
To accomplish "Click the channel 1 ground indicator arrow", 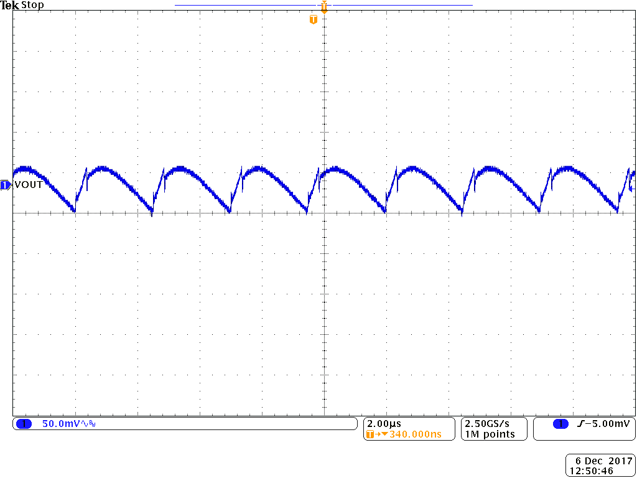I will pyautogui.click(x=4, y=184).
